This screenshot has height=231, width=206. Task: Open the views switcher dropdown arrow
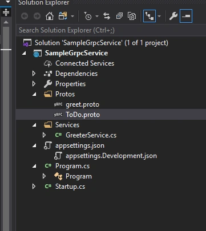(x=72, y=17)
